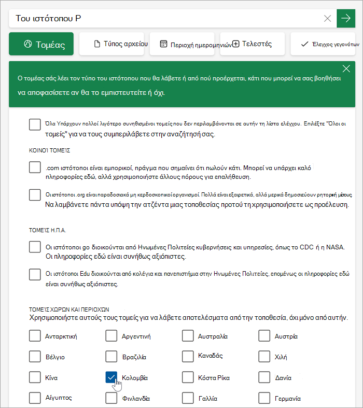Select the Αυστραλία checkbox
This screenshot has height=408, width=363.
(x=188, y=335)
